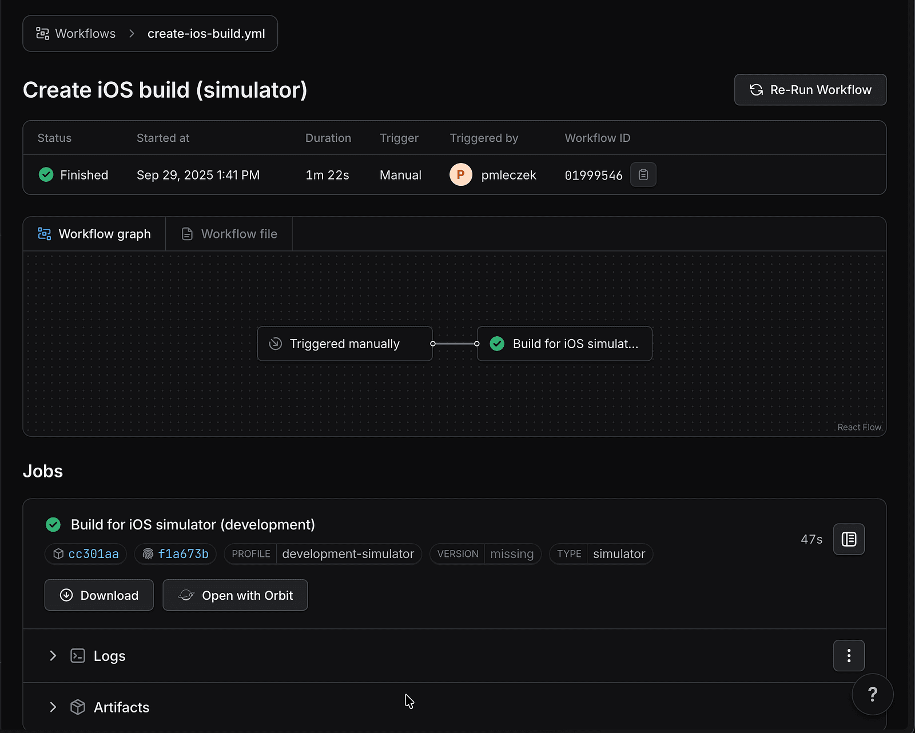Click the question mark help button
Image resolution: width=915 pixels, height=733 pixels.
pos(872,694)
